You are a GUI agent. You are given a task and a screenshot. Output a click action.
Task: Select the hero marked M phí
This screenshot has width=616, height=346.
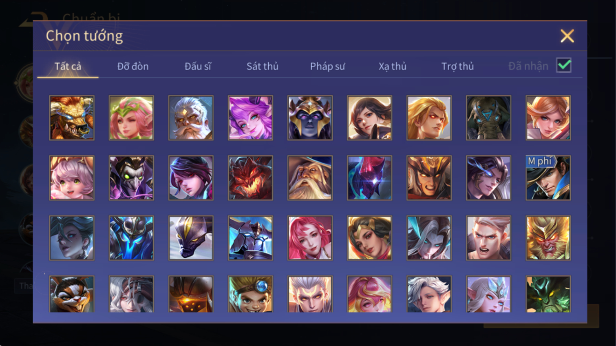[548, 178]
